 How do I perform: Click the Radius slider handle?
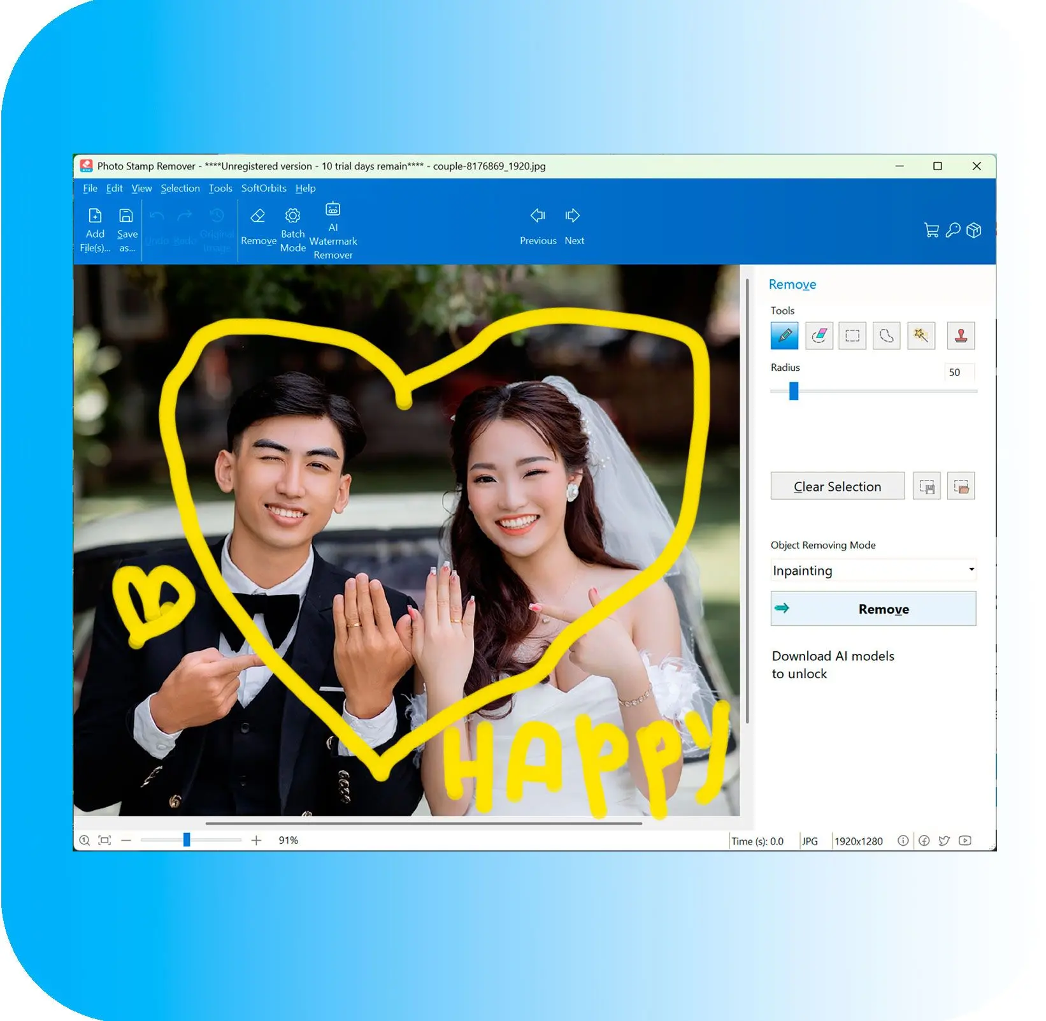[x=793, y=391]
